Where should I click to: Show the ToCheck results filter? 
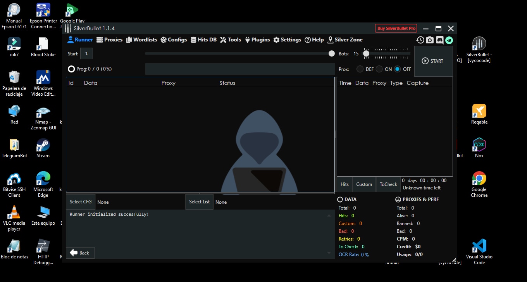[x=388, y=184]
